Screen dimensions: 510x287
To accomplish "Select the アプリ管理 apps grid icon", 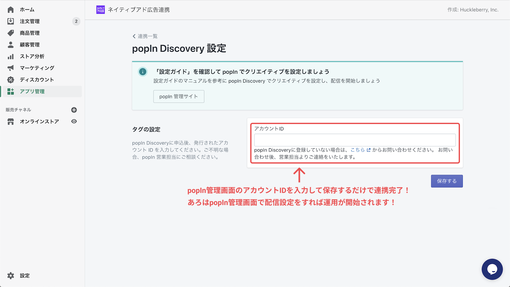I will [11, 91].
